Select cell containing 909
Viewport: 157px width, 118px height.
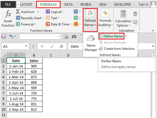34,66
